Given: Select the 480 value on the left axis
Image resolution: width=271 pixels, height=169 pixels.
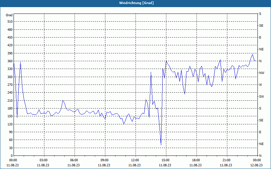Looking at the screenshot, I should point(10,30).
